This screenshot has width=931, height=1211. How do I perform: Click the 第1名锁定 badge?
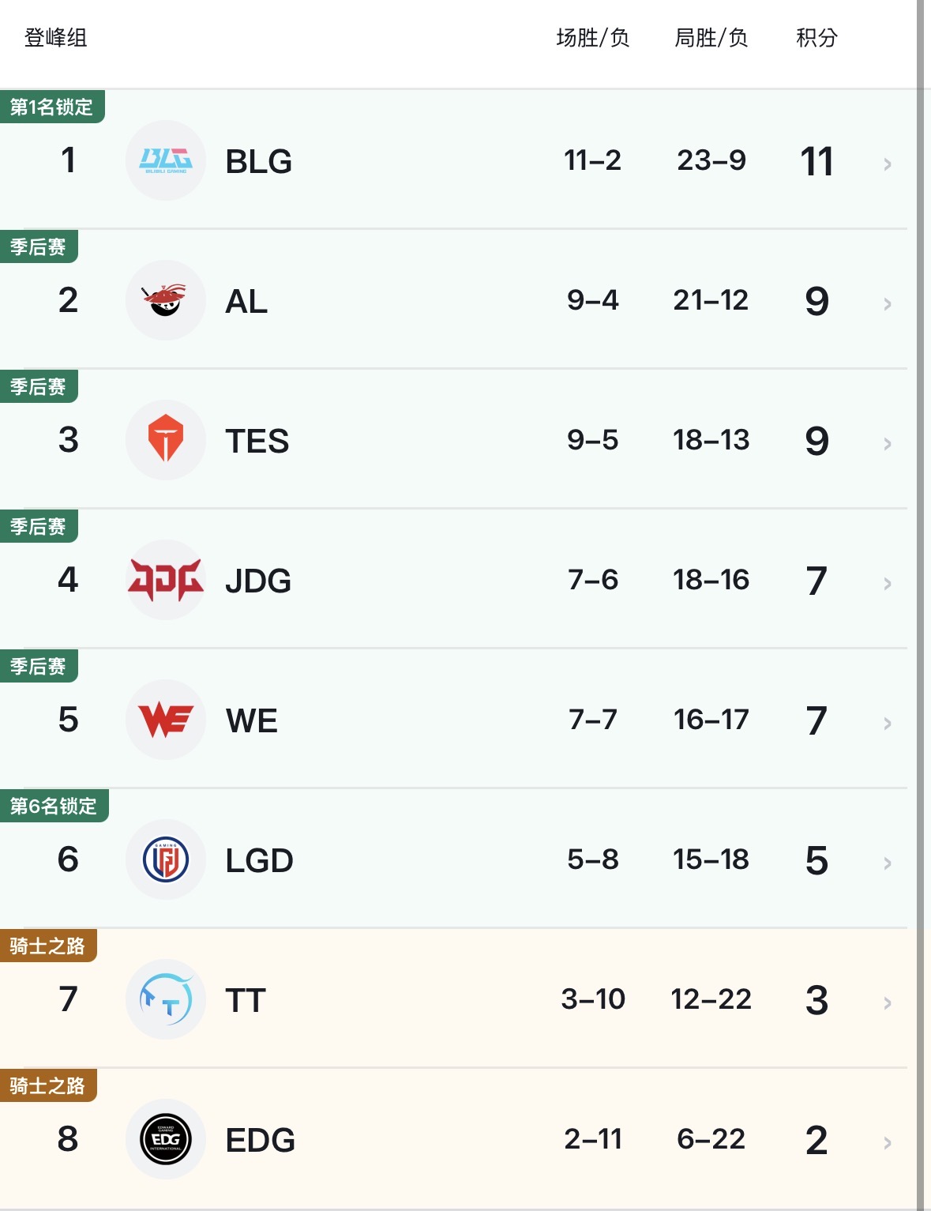52,107
